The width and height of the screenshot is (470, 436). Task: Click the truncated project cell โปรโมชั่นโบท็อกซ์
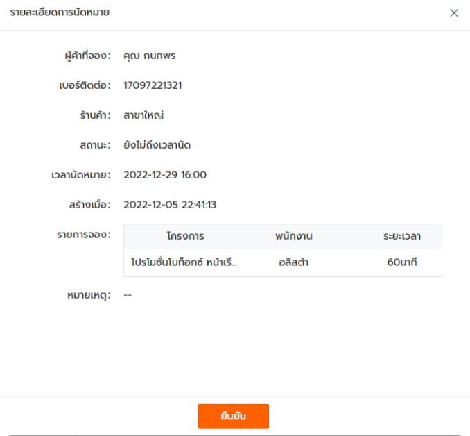(x=184, y=262)
